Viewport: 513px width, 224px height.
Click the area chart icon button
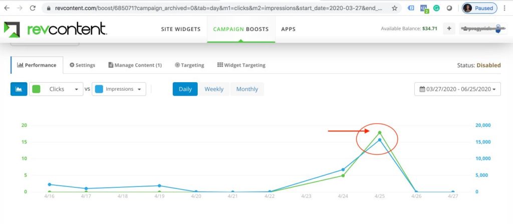(19, 89)
